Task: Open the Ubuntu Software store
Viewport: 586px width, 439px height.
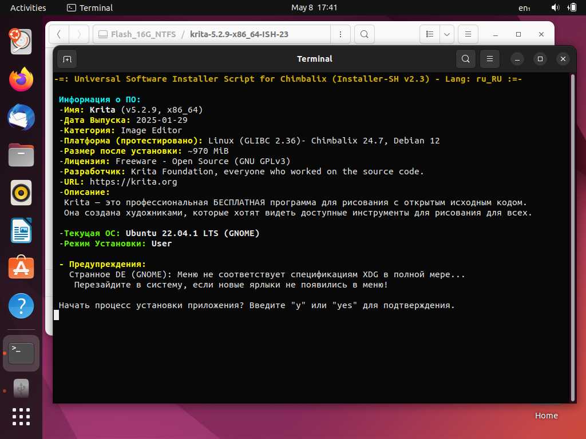Action: [21, 269]
